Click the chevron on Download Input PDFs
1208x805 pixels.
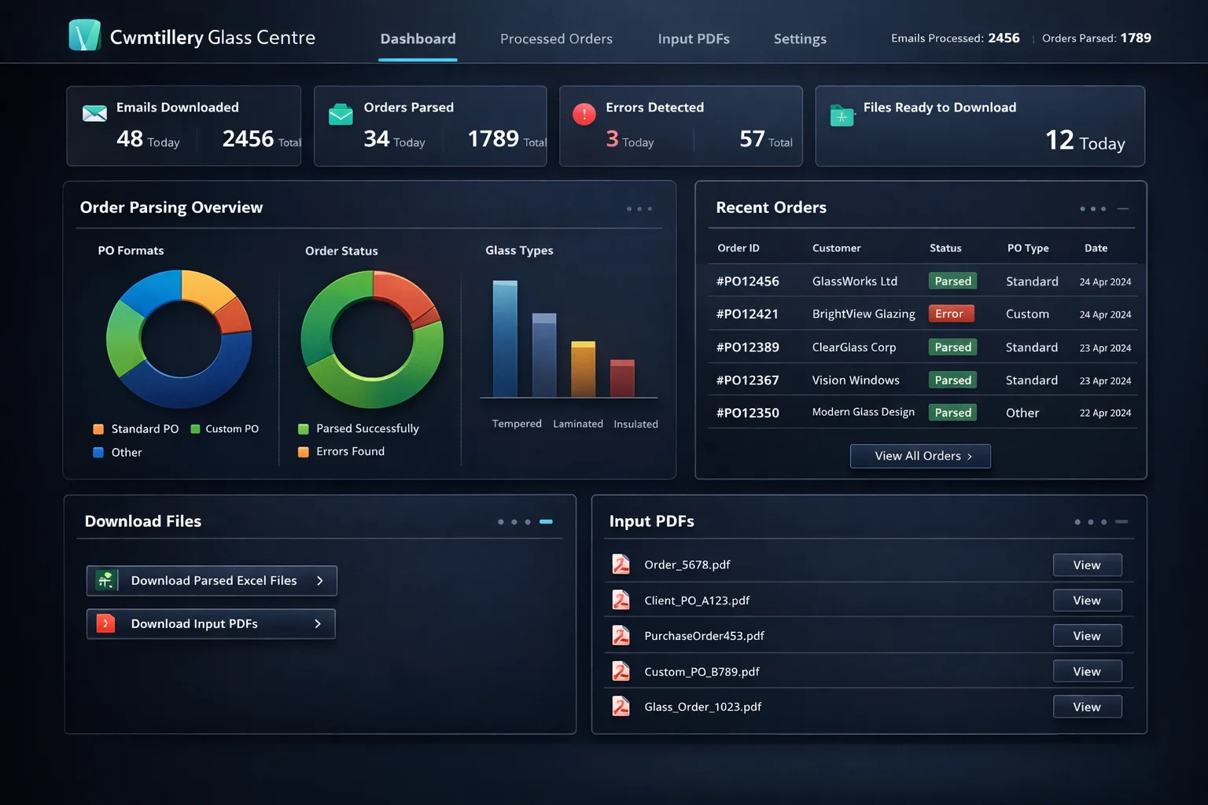[x=318, y=623]
